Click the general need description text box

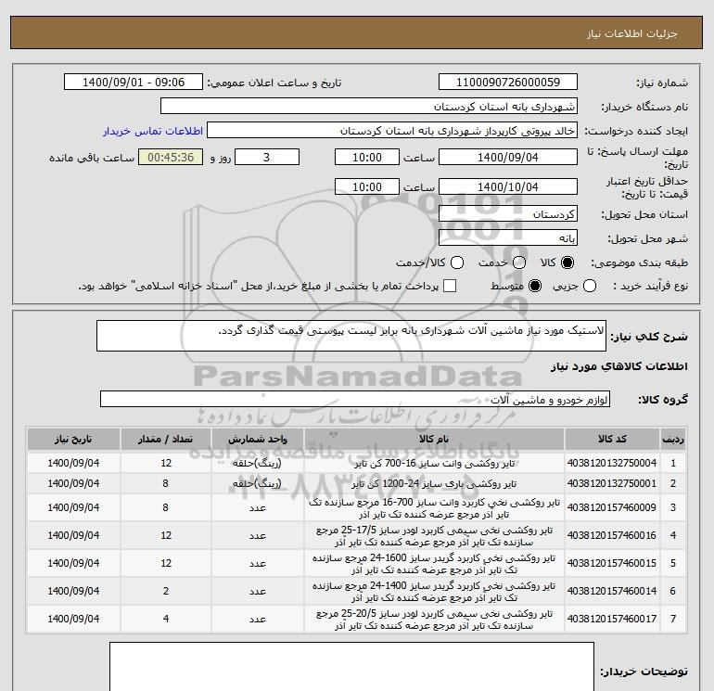(x=351, y=336)
